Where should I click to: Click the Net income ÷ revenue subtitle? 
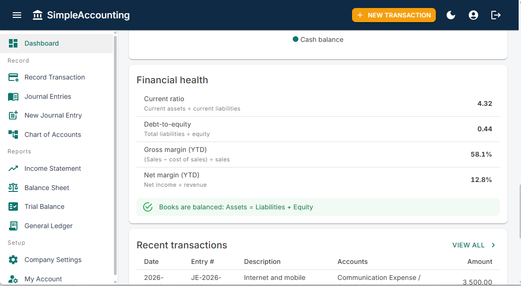pos(175,185)
